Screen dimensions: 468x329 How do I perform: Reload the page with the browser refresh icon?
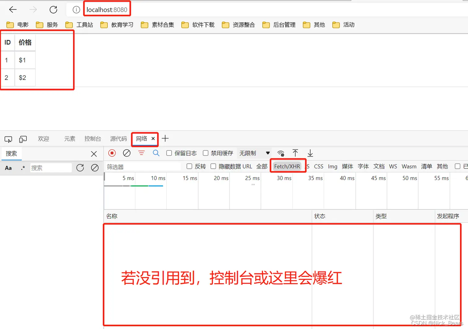coord(53,10)
